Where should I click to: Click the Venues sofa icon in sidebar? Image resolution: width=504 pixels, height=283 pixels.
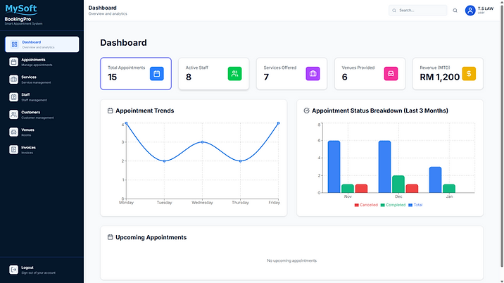pyautogui.click(x=13, y=132)
